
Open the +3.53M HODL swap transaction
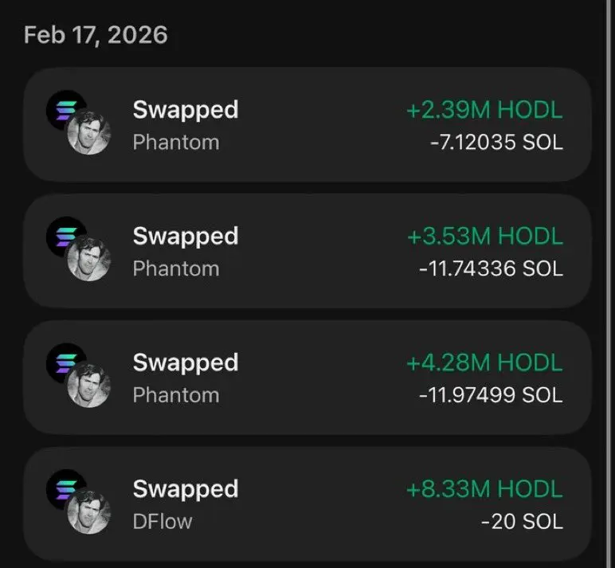click(x=307, y=251)
